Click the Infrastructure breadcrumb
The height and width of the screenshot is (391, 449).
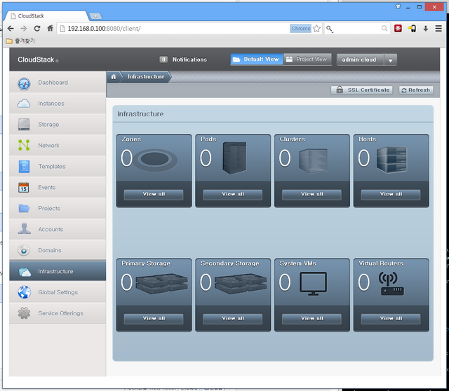click(146, 76)
